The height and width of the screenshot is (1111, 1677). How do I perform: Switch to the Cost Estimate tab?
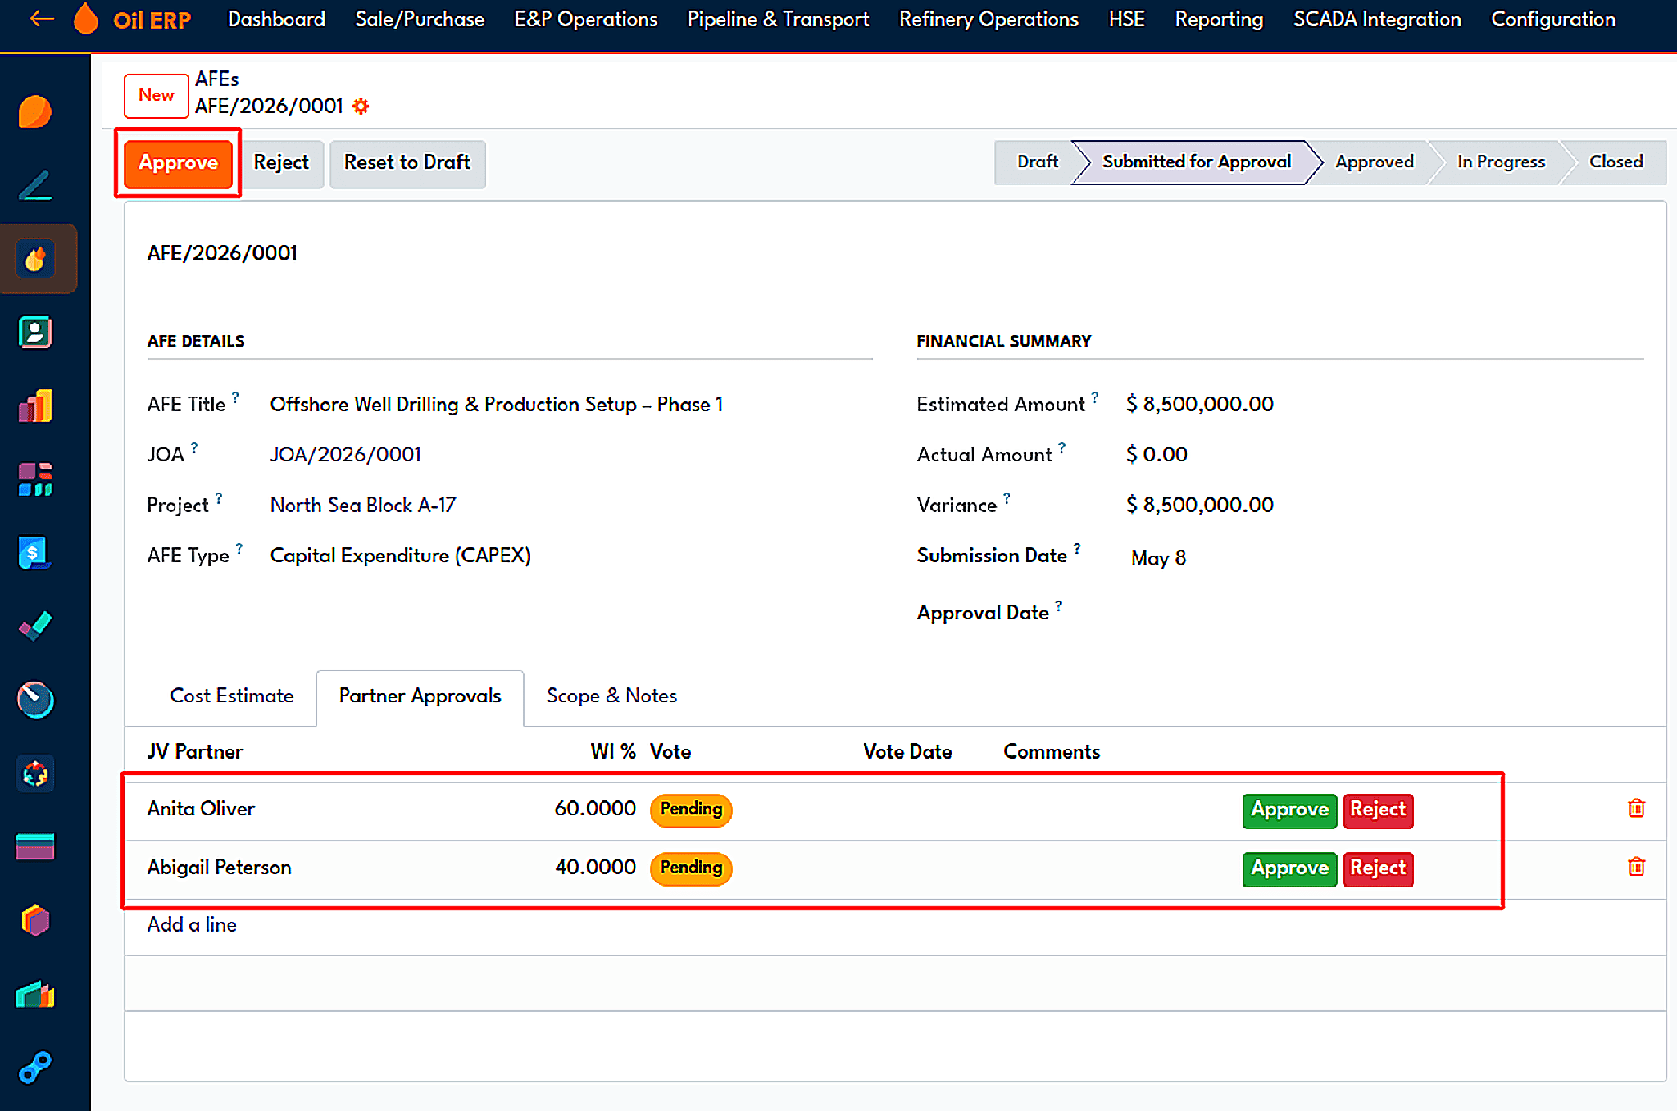[x=232, y=696]
